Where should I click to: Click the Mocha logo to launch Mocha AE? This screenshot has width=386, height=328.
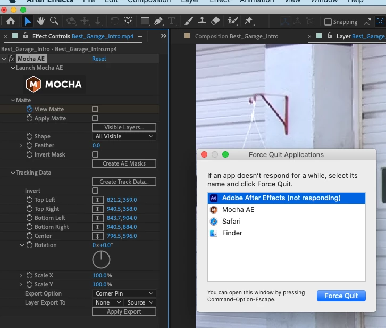[55, 84]
